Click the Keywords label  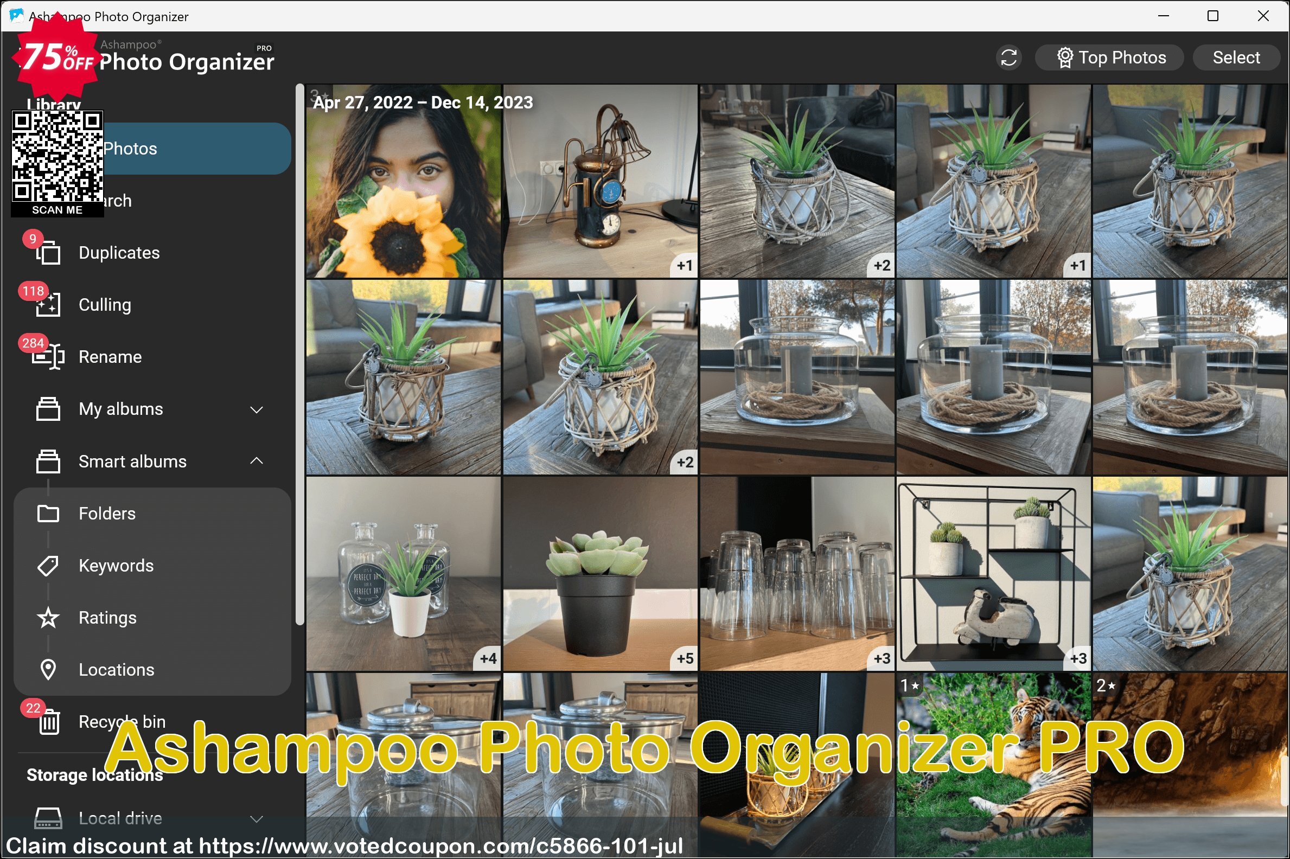pos(116,566)
